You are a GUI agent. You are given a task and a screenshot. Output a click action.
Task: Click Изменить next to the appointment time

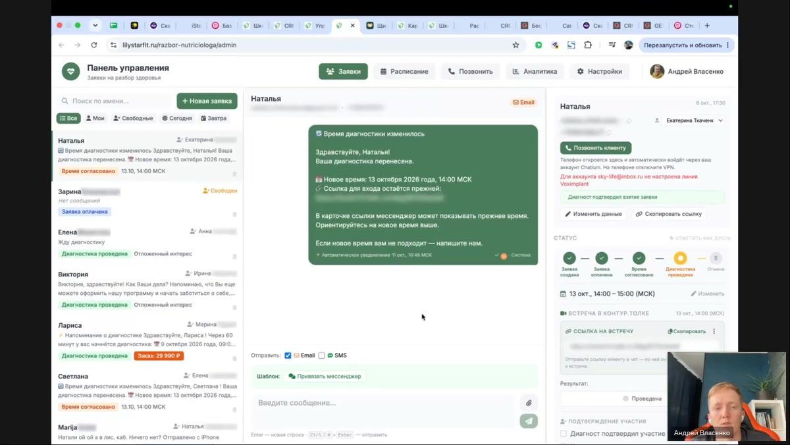(707, 294)
